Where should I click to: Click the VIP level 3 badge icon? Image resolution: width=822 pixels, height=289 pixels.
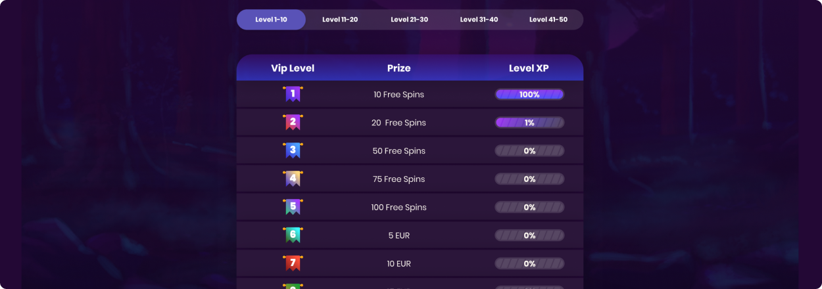[293, 150]
